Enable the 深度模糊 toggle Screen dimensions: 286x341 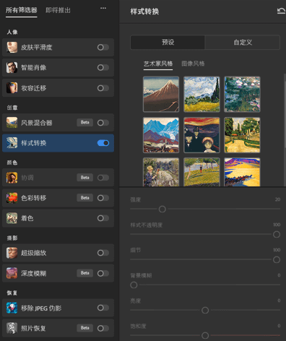pos(103,273)
